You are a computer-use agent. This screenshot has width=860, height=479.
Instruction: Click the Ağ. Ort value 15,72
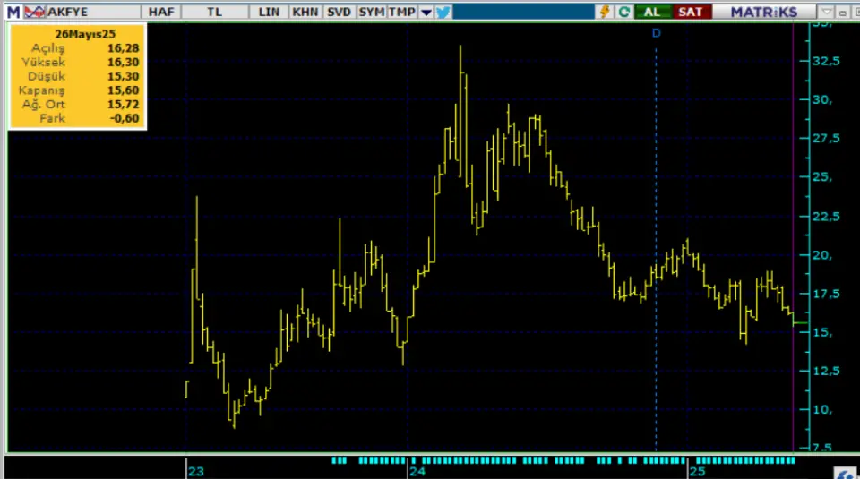(x=123, y=104)
